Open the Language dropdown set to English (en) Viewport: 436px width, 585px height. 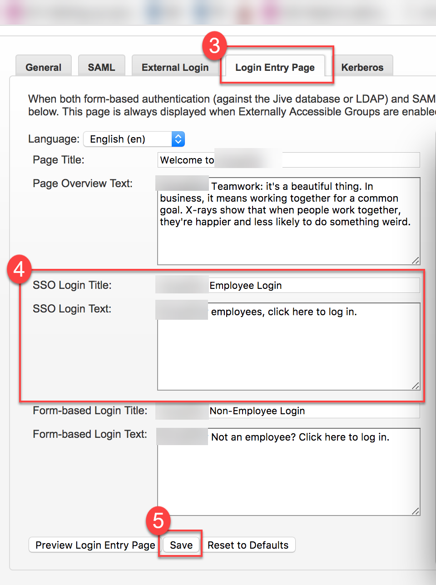point(134,139)
